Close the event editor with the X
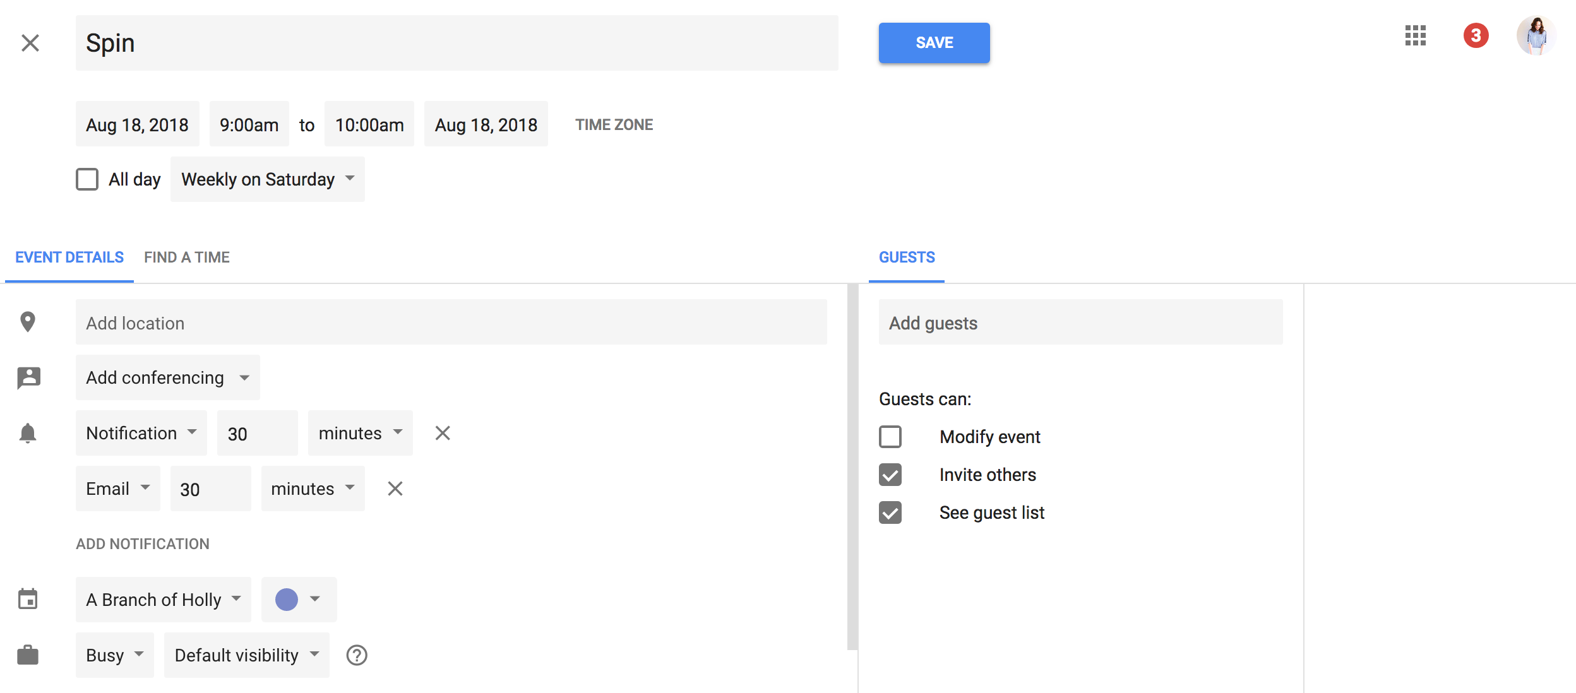 [30, 43]
